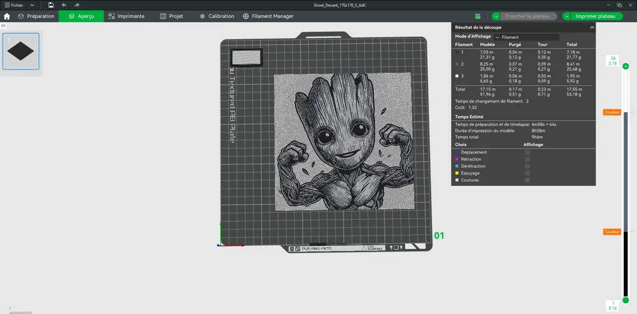Click the 8h58m print duration value
The image size is (637, 314).
(x=538, y=131)
